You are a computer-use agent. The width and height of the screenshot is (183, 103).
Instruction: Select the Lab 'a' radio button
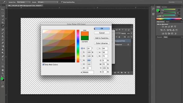[98, 52]
